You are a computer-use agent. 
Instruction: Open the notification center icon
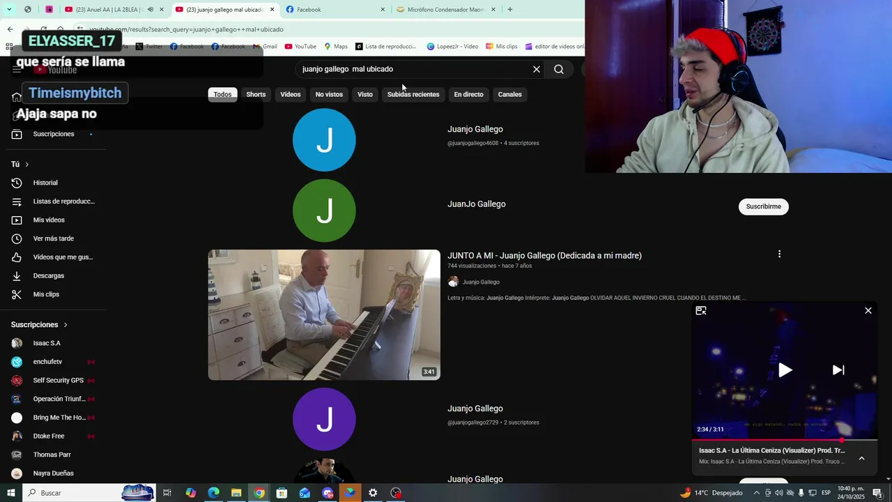click(x=877, y=493)
